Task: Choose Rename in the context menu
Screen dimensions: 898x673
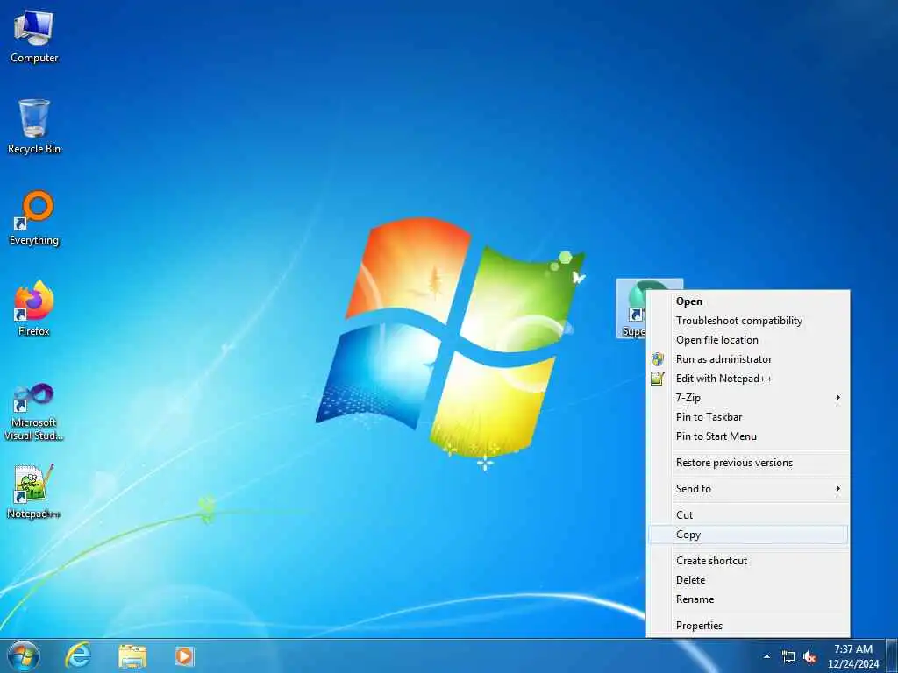Action: pyautogui.click(x=748, y=599)
